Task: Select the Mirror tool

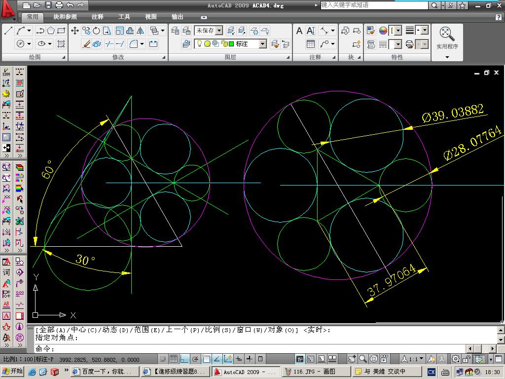Action: (141, 31)
